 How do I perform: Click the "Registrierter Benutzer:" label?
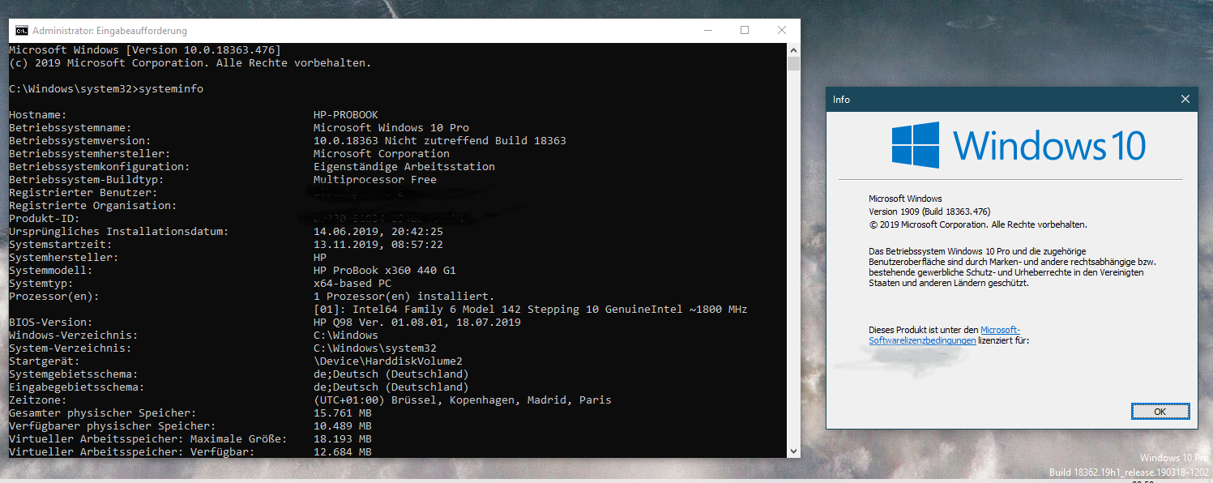(83, 193)
